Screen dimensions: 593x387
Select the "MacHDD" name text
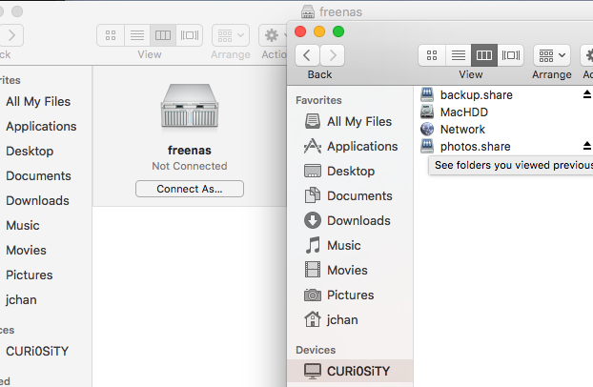(x=464, y=112)
